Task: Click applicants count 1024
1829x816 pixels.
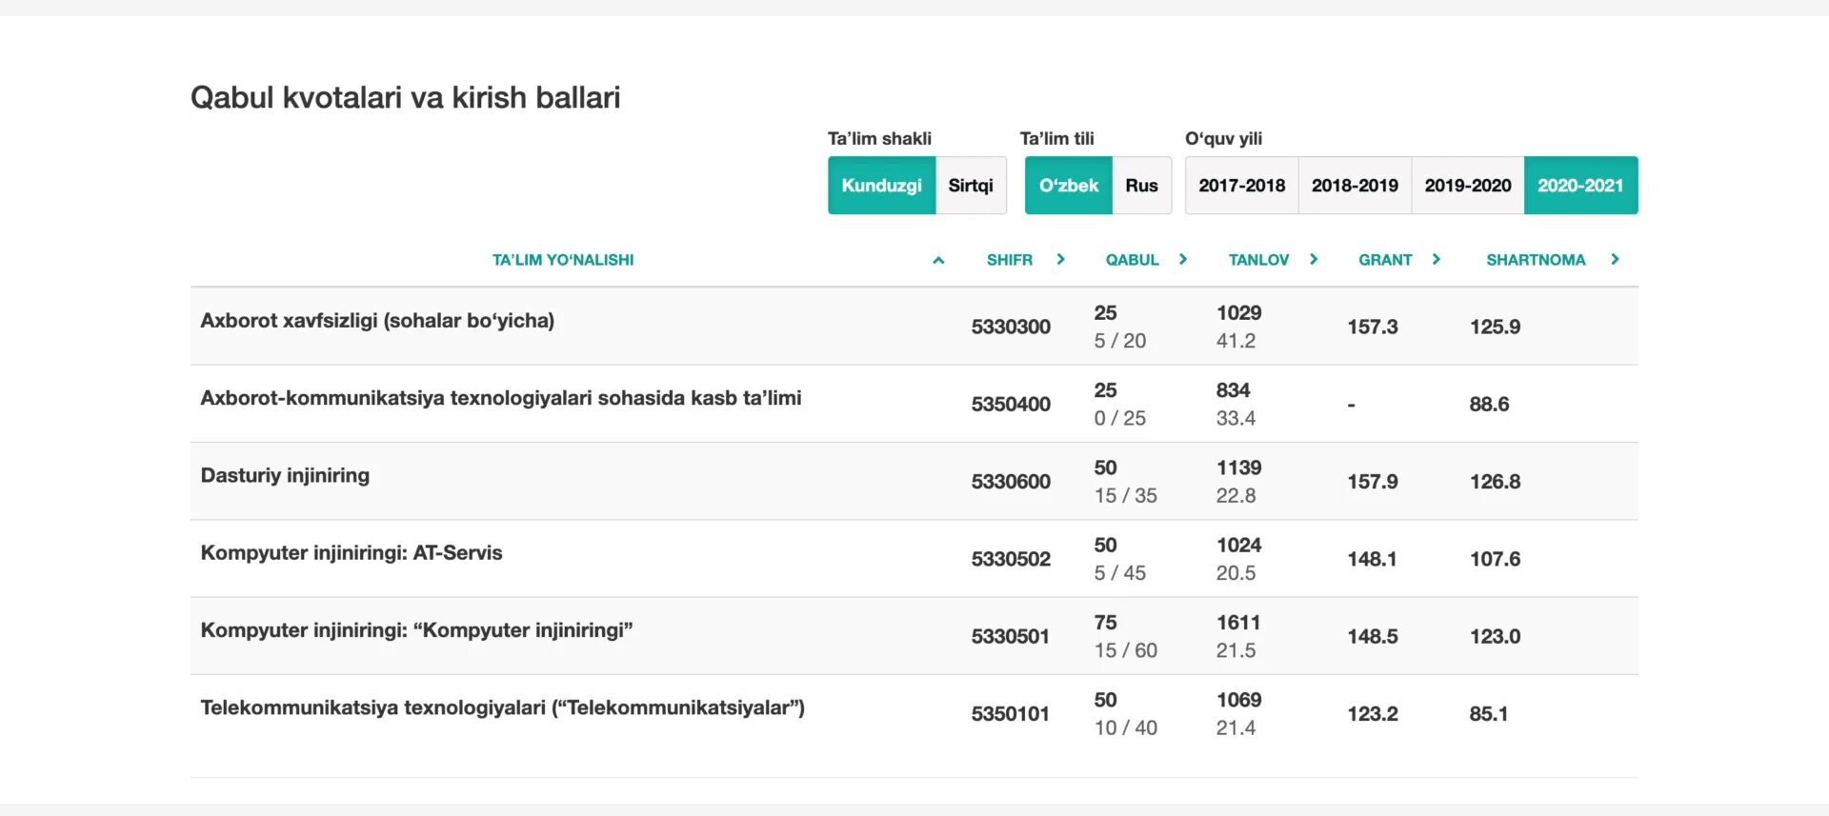Action: (x=1238, y=546)
